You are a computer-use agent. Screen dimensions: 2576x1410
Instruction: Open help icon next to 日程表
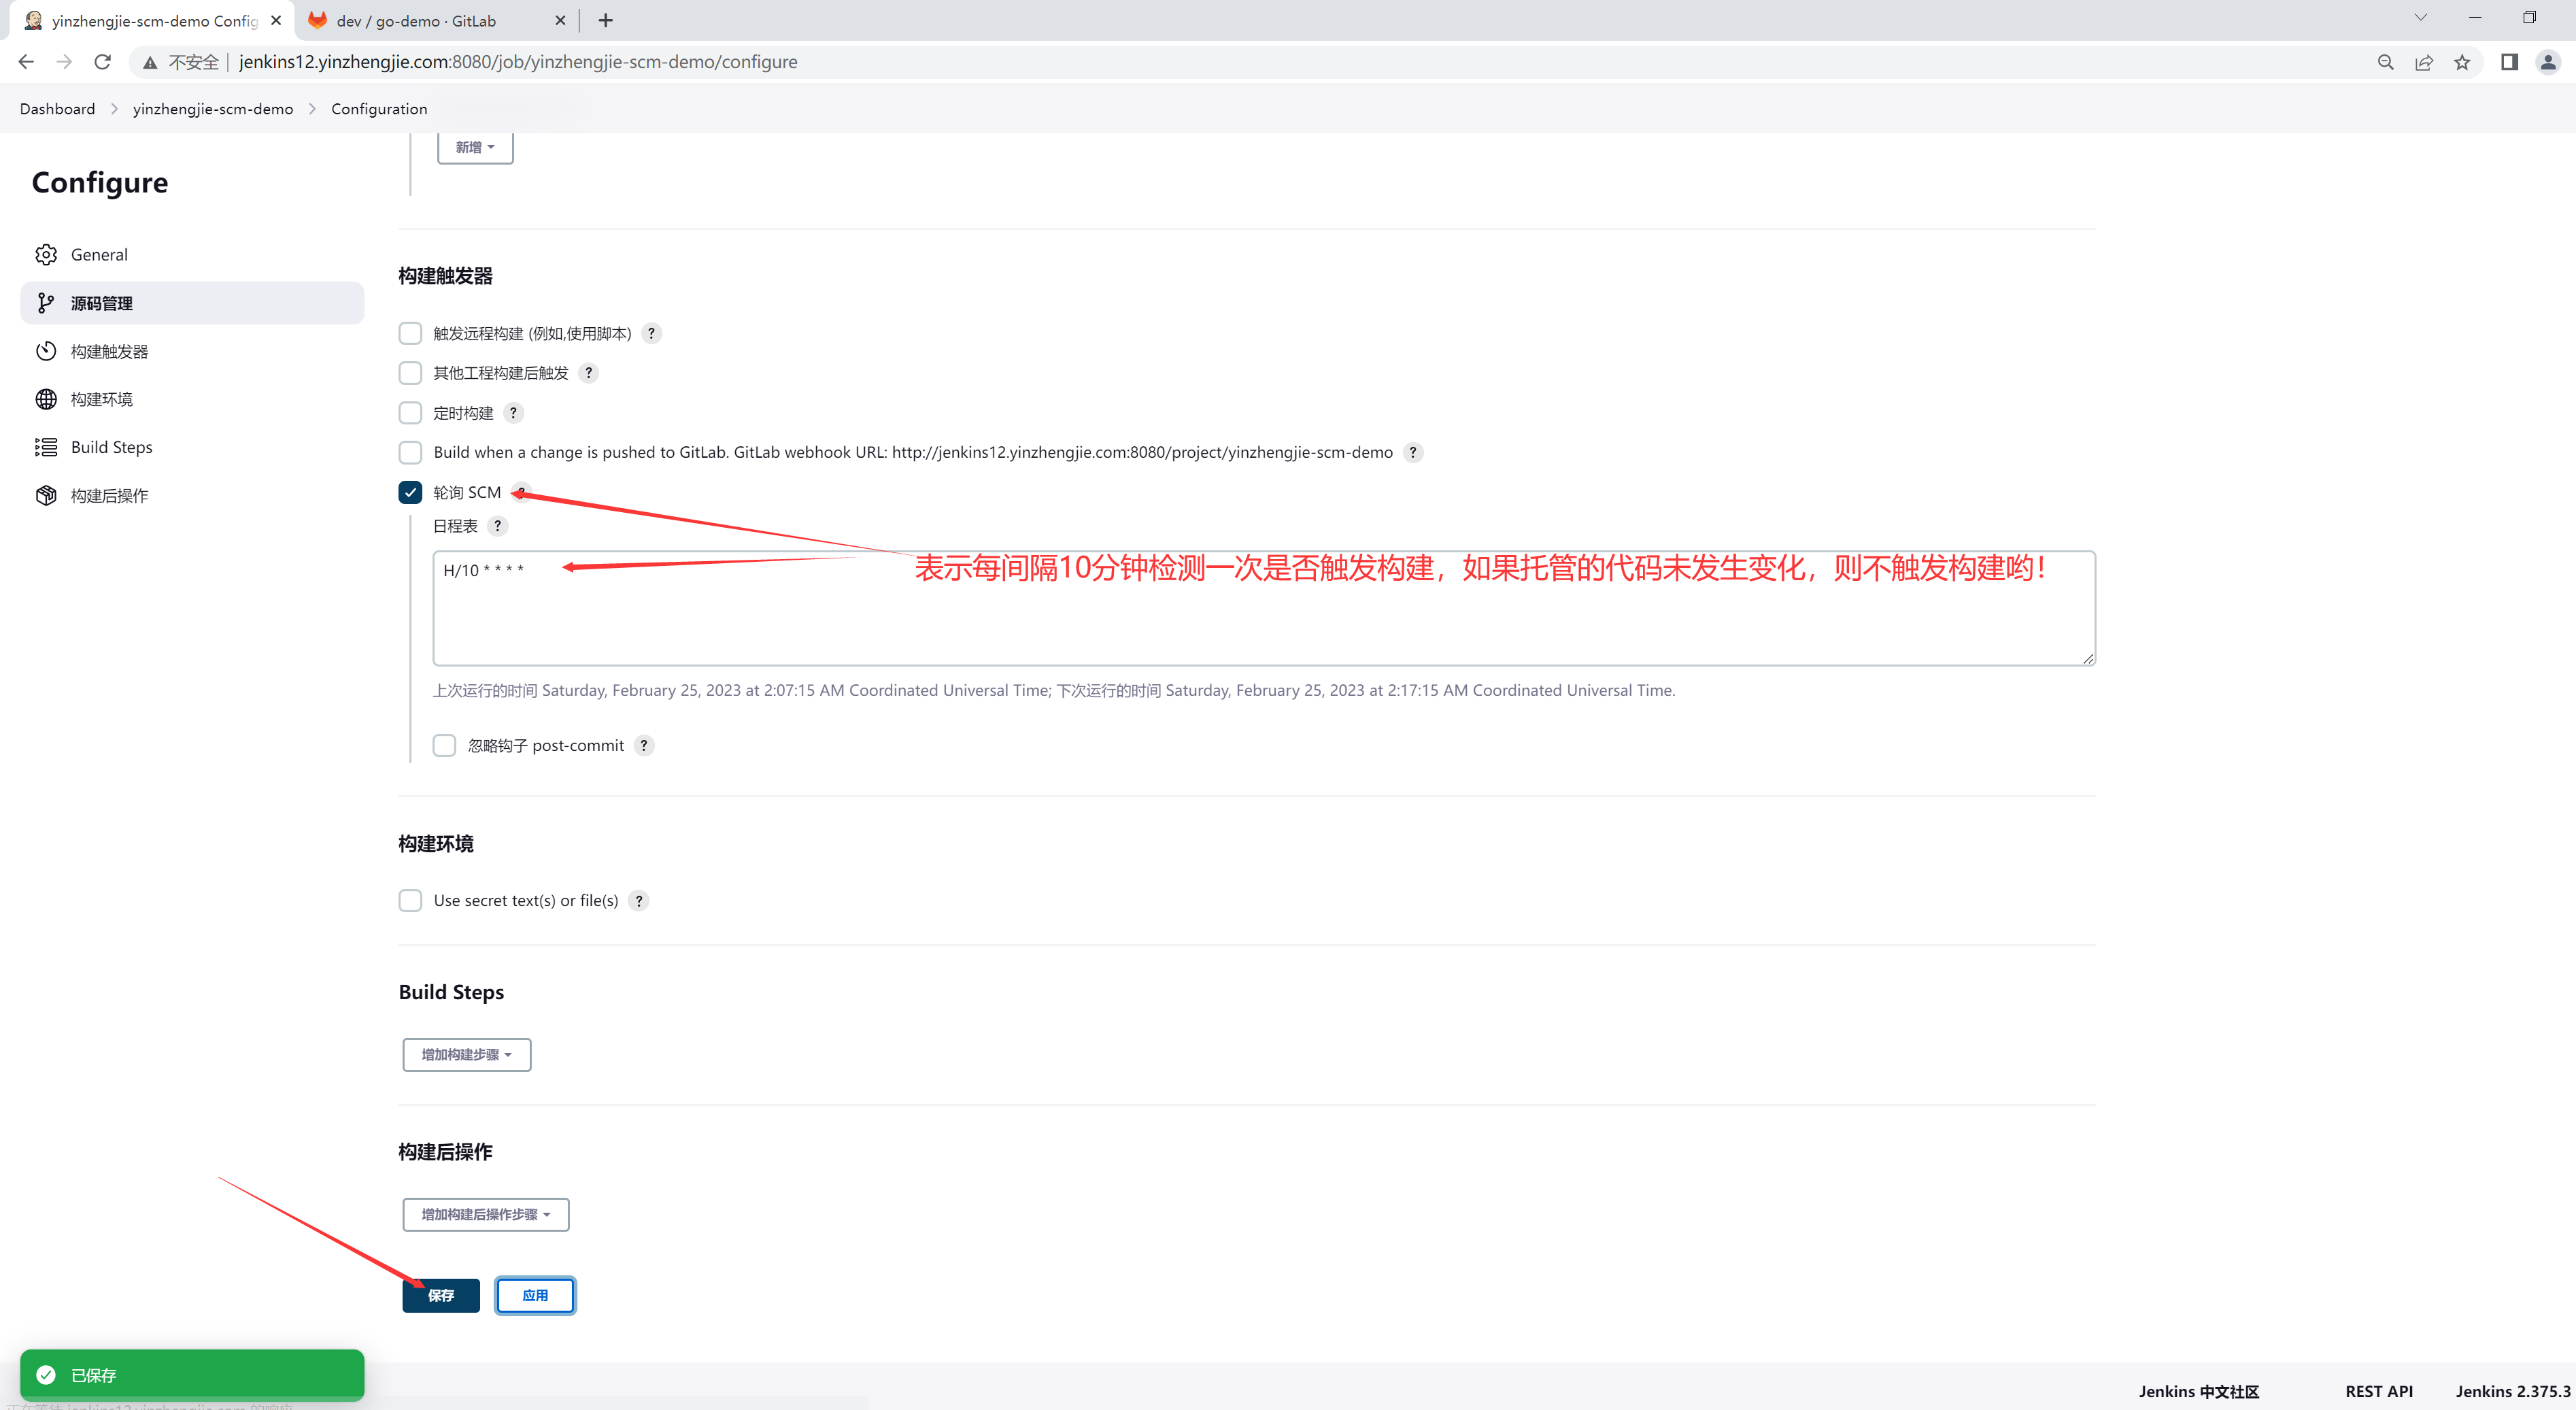(497, 526)
